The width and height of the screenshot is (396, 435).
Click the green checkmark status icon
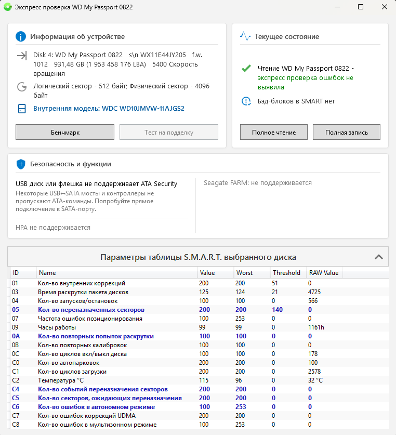[246, 69]
